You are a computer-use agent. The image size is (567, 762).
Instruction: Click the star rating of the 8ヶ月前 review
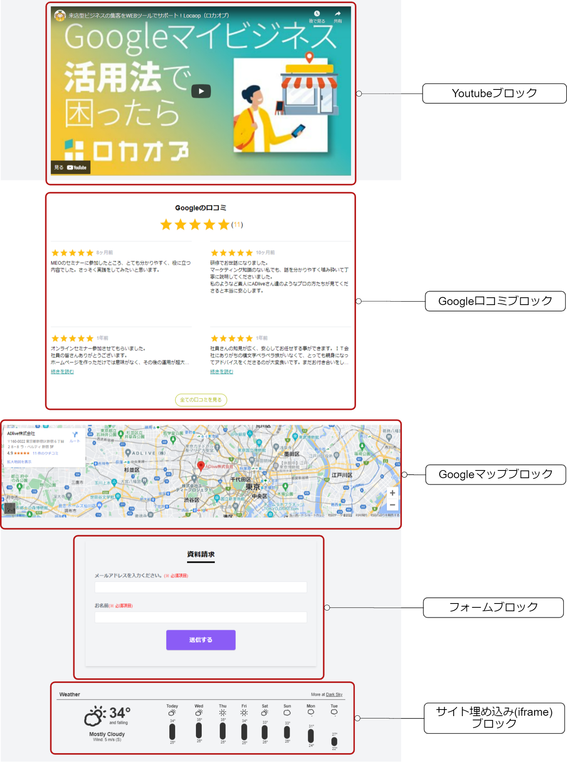click(73, 253)
